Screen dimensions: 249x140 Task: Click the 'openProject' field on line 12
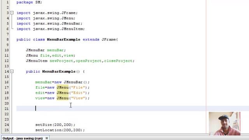pos(88,61)
